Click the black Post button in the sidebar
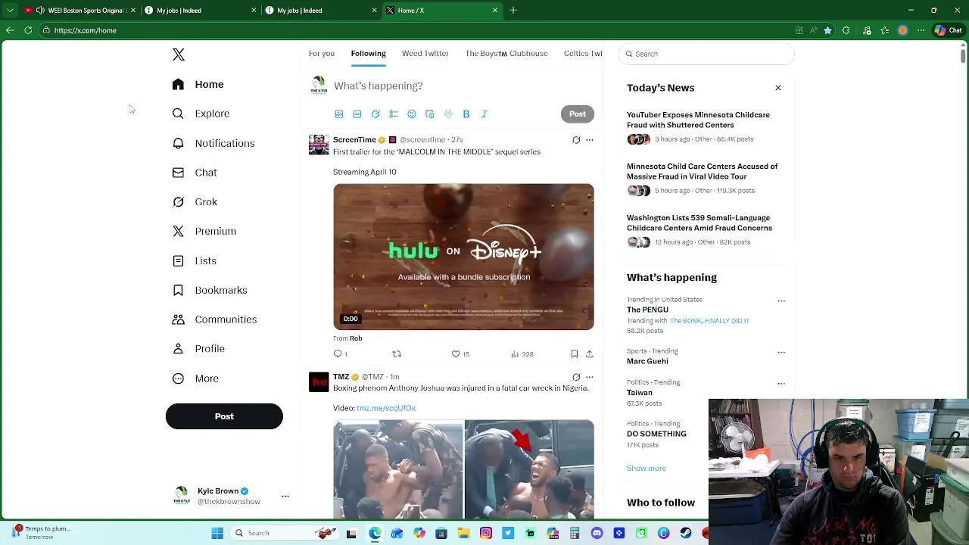Viewport: 969px width, 545px height. click(x=224, y=416)
